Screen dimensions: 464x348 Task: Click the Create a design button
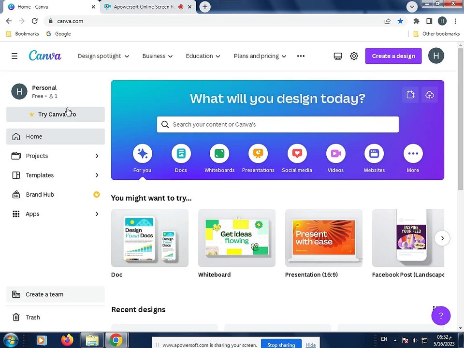click(x=393, y=56)
